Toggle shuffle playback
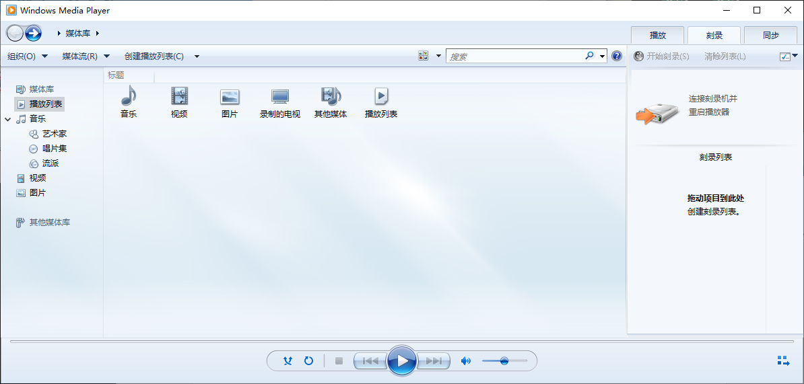Screen dimensions: 804x384 288,361
